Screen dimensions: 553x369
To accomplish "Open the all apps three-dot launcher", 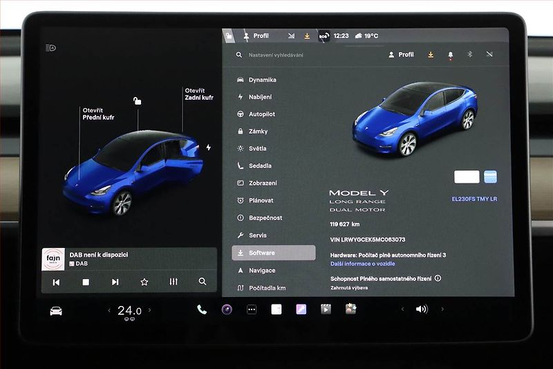I will [x=252, y=309].
